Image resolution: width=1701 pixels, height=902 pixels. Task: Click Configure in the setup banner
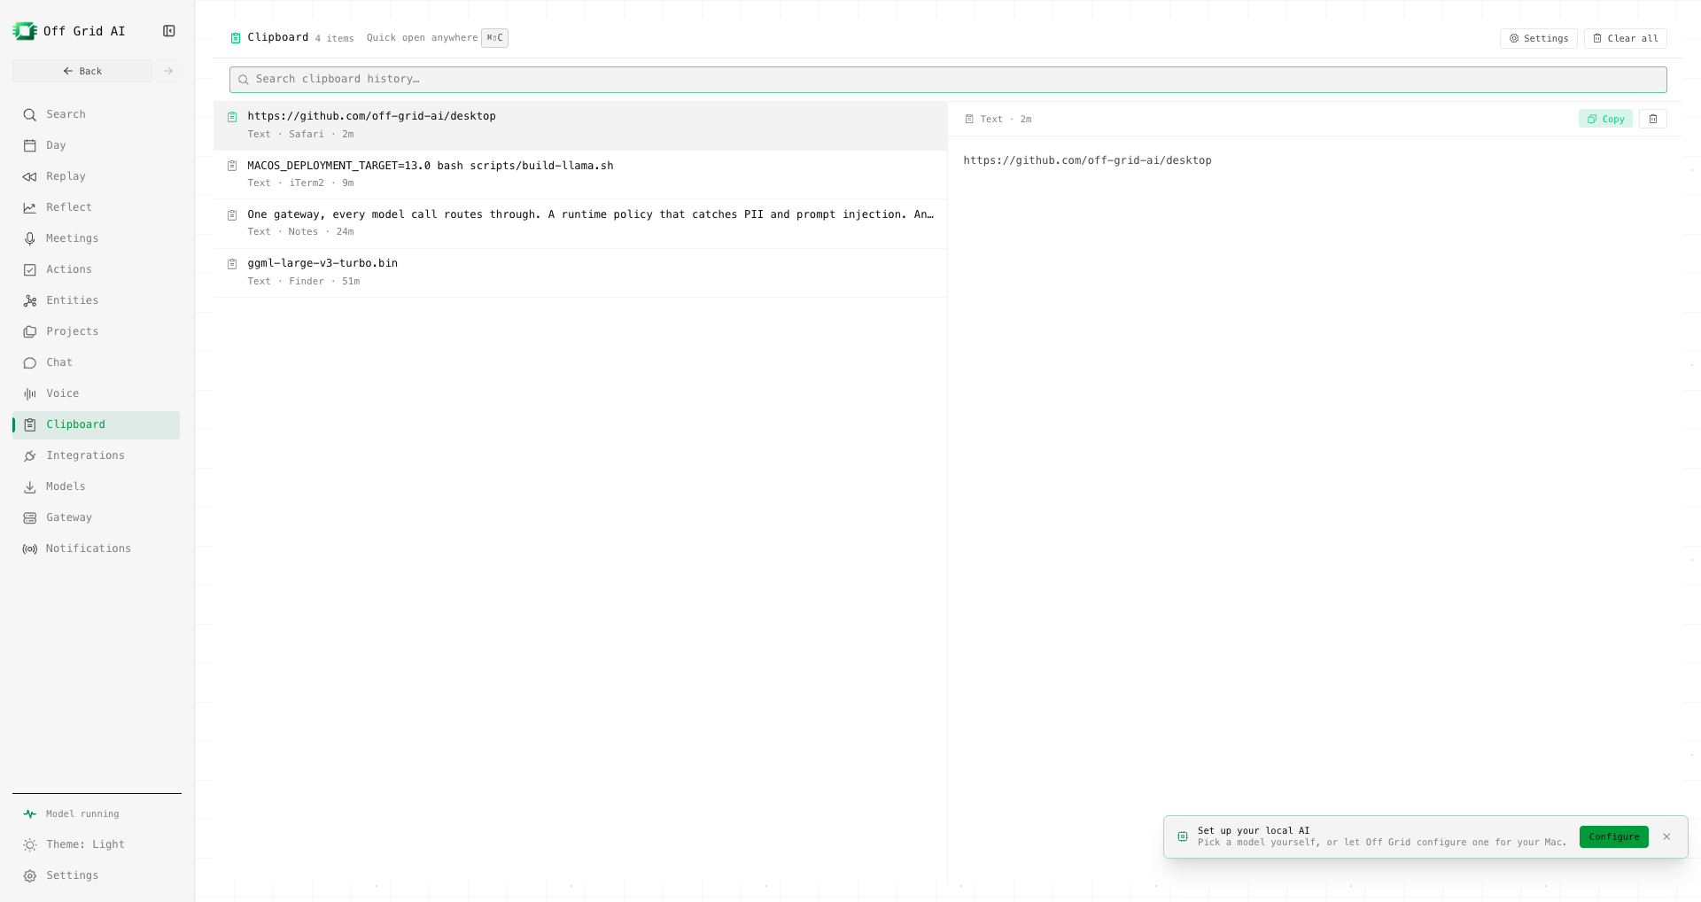pyautogui.click(x=1614, y=836)
